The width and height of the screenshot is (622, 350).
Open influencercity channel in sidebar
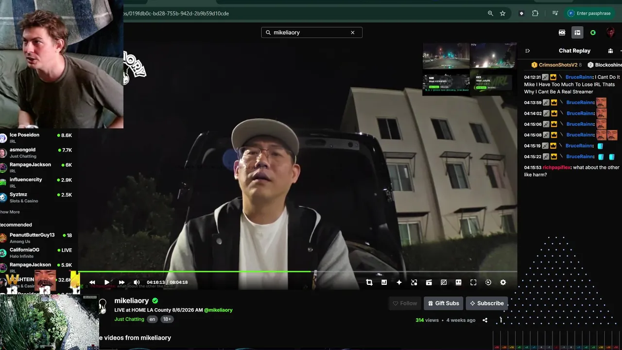(36, 182)
